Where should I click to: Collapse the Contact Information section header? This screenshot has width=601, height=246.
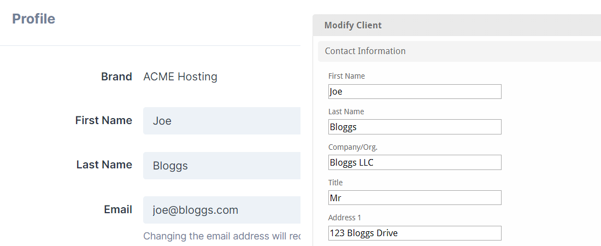click(459, 51)
